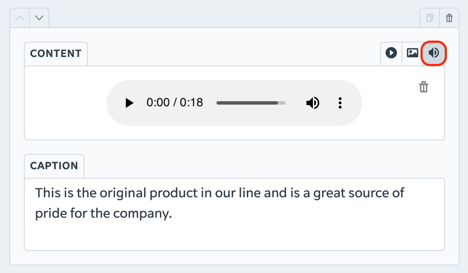Viewport: 468px width, 273px height.
Task: Remove the audio file using the inner trash icon
Action: click(x=424, y=87)
